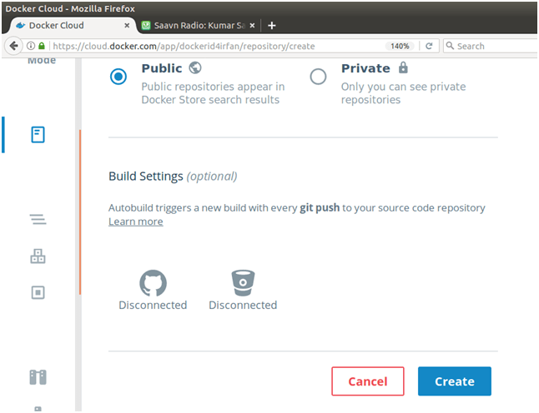
Task: Click the globe icon beside Public
Action: (x=195, y=67)
